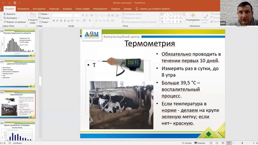Select the Распространенность метрита slide thumbnail

coord(17,43)
